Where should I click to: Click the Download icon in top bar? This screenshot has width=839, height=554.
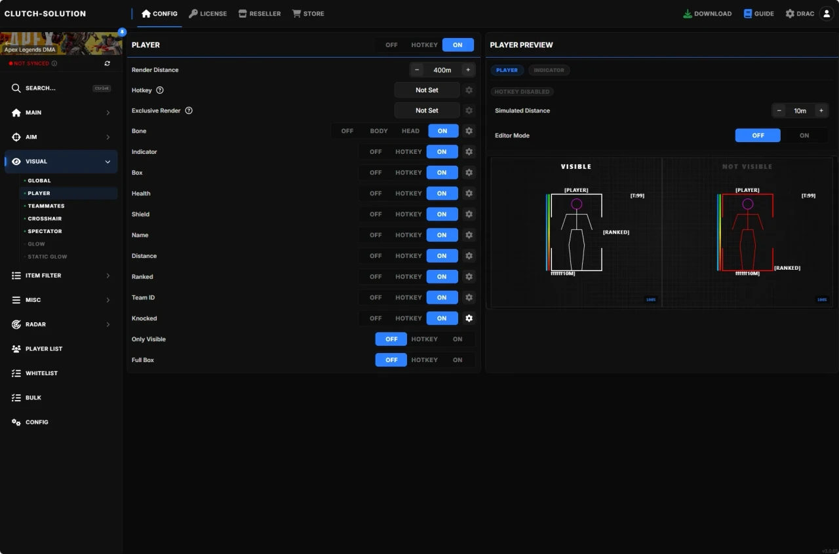point(688,13)
